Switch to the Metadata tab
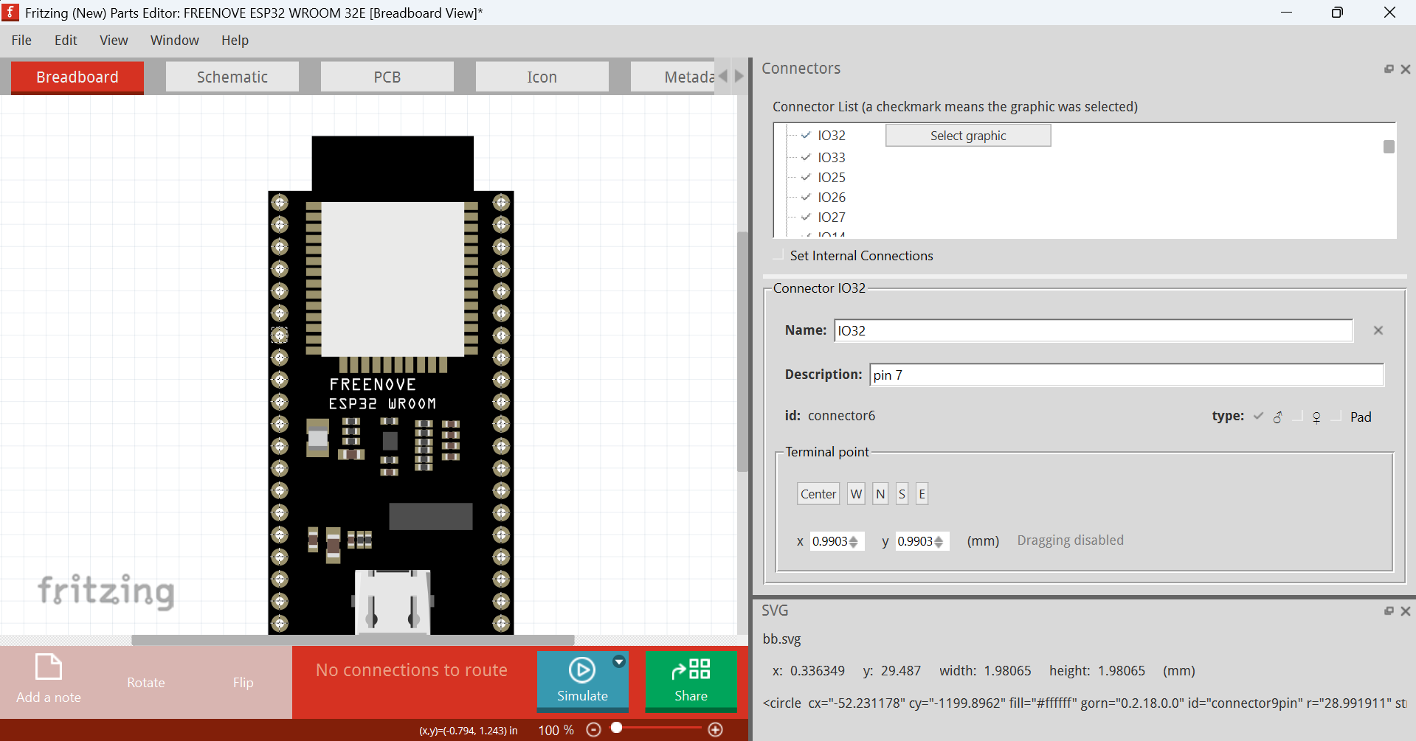 click(x=673, y=77)
